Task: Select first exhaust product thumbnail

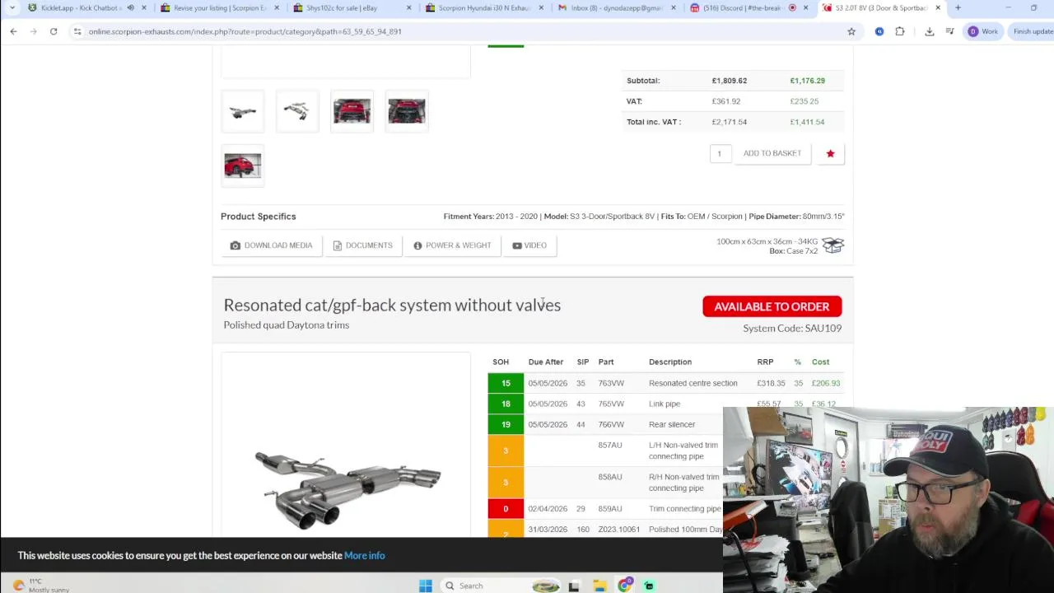Action: click(242, 111)
